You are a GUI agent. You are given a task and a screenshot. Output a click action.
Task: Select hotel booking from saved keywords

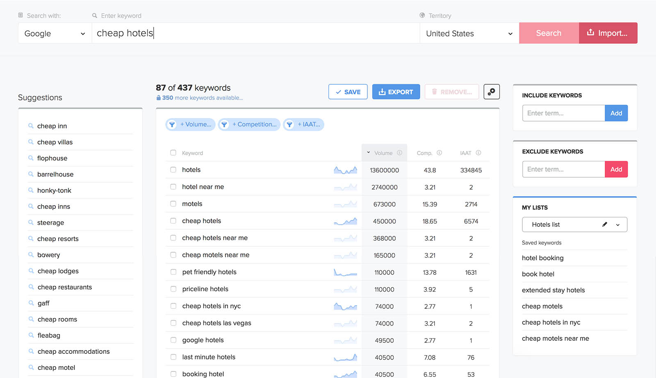pos(543,258)
